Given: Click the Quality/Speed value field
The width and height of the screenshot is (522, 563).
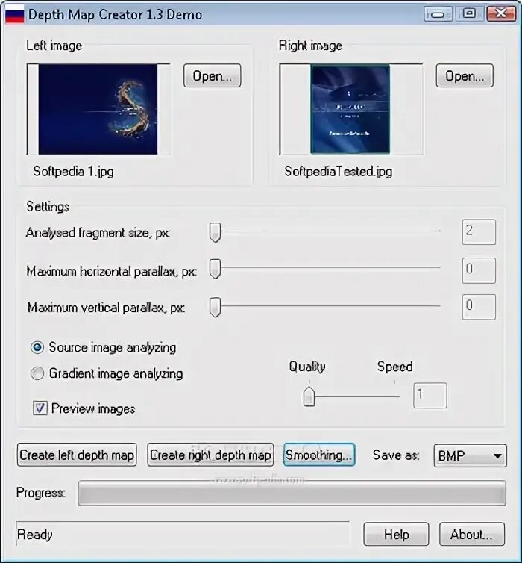Looking at the screenshot, I should click(x=430, y=395).
